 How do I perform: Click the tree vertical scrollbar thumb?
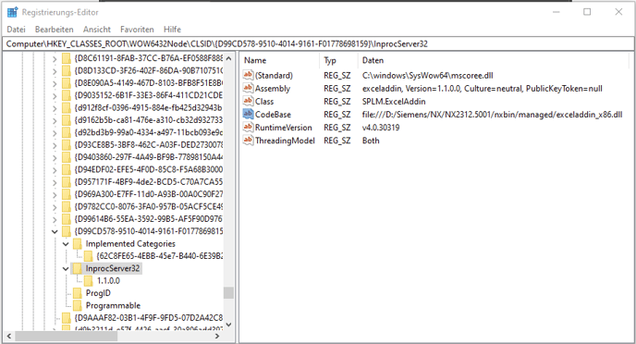pos(228,292)
